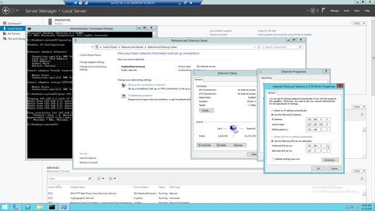Click the Network and Sharing Center title icon
375x211 pixels.
pyautogui.click(x=76, y=40)
